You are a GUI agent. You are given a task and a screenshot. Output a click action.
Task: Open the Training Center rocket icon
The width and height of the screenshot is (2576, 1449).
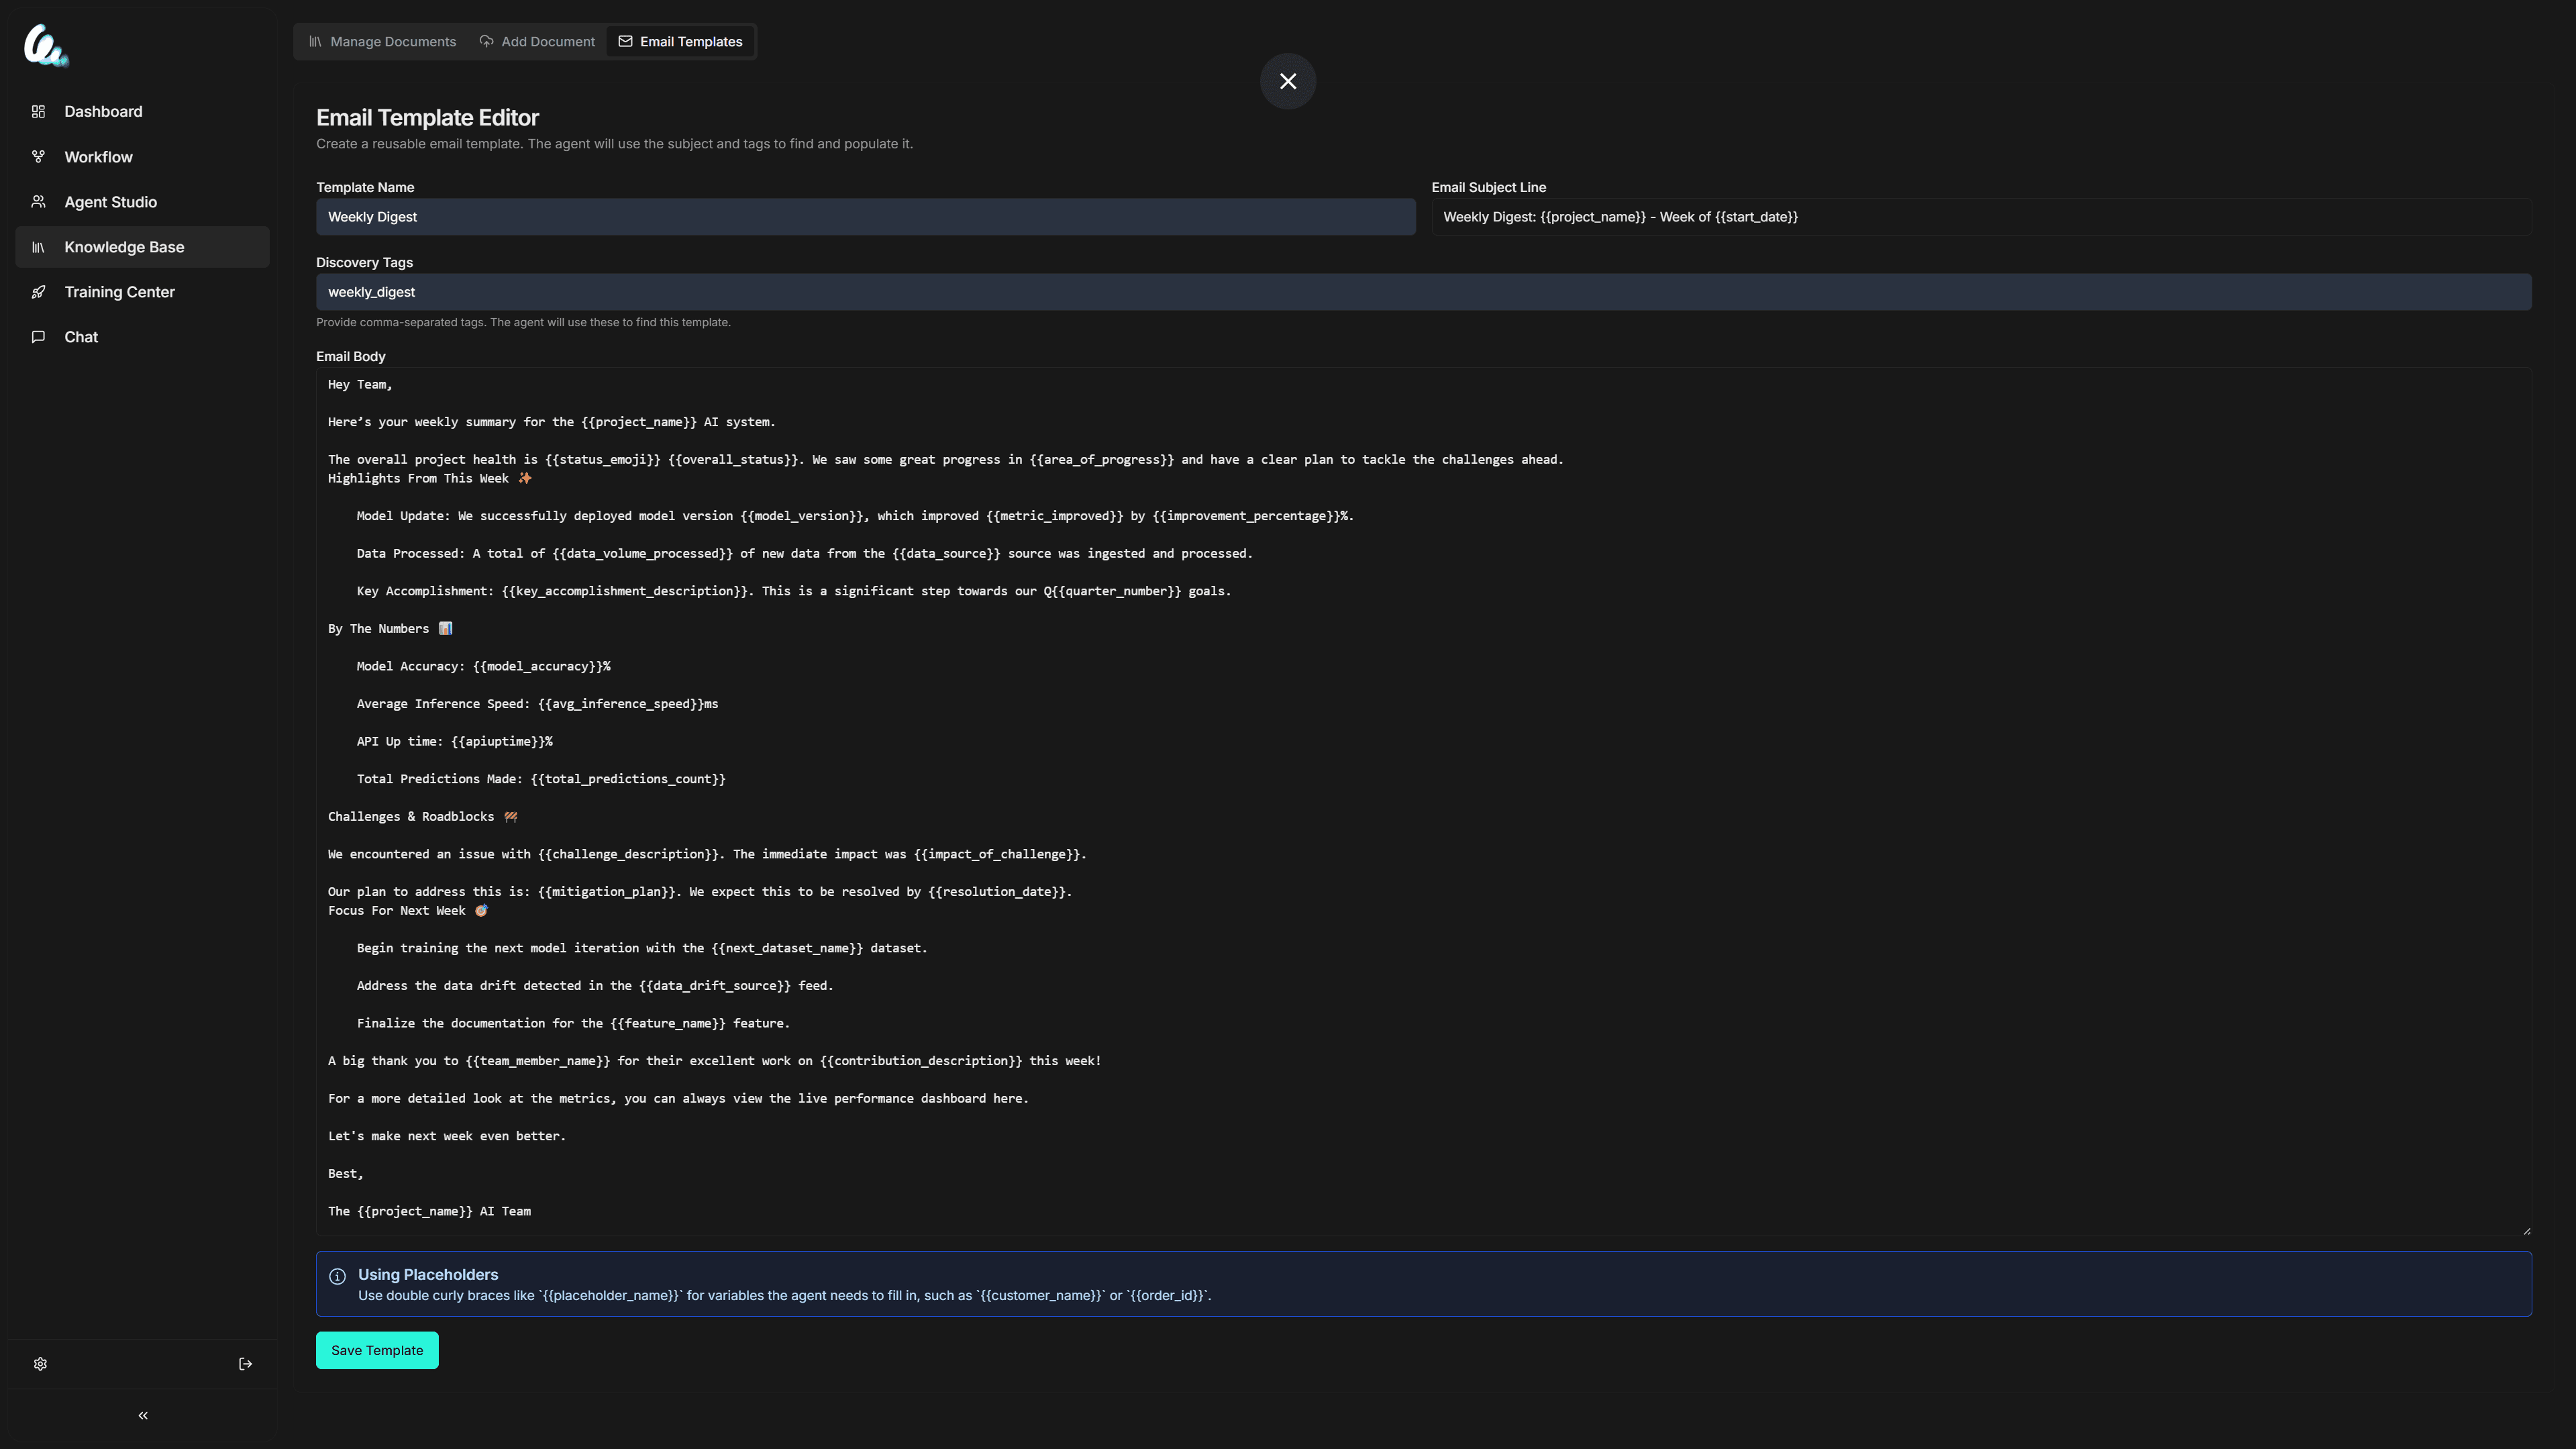38,292
